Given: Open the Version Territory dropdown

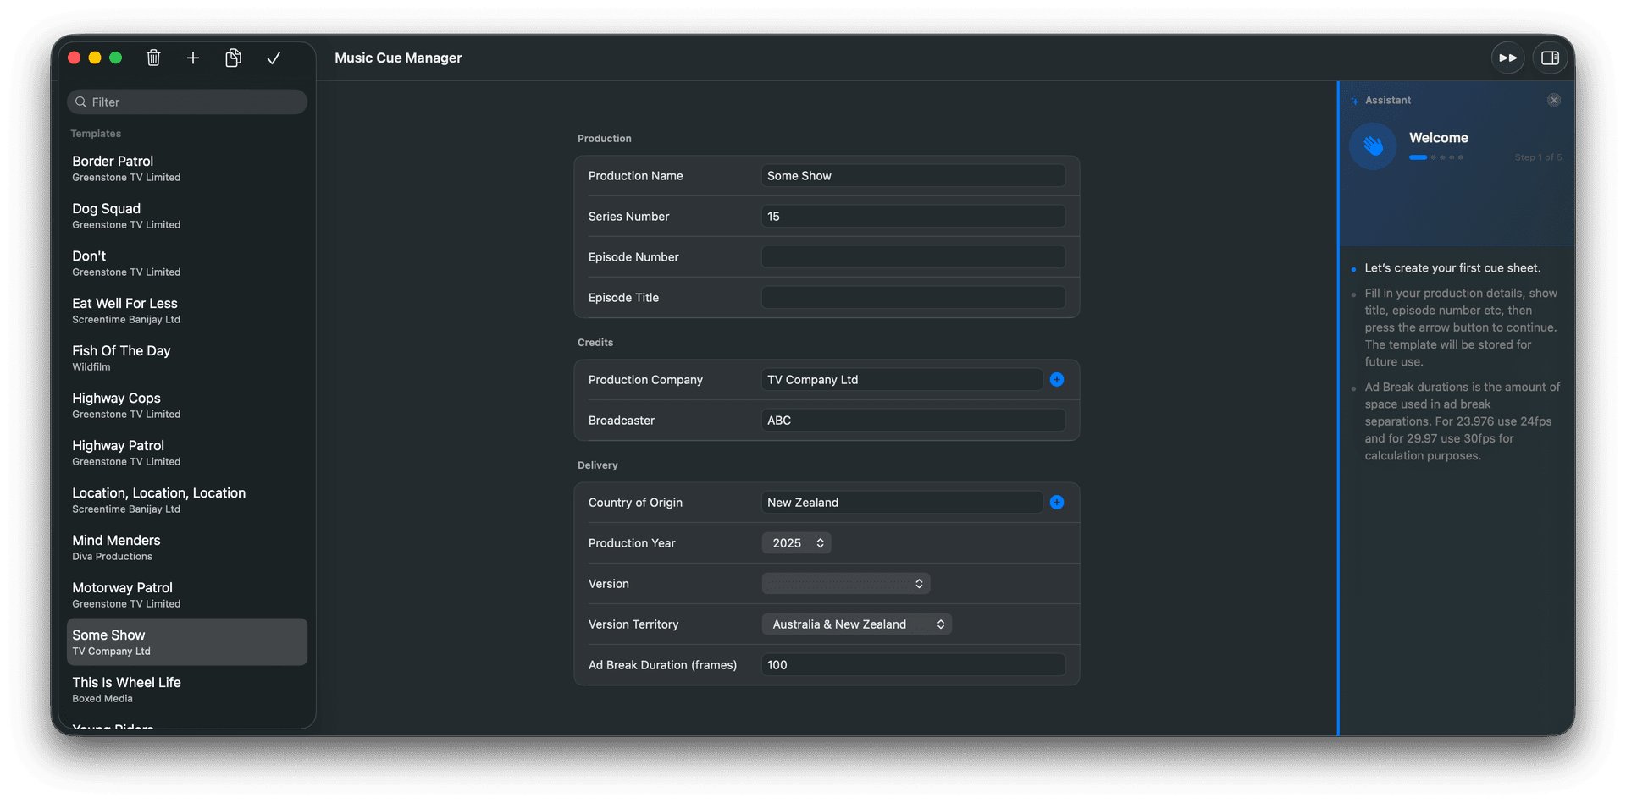Looking at the screenshot, I should coord(856,624).
